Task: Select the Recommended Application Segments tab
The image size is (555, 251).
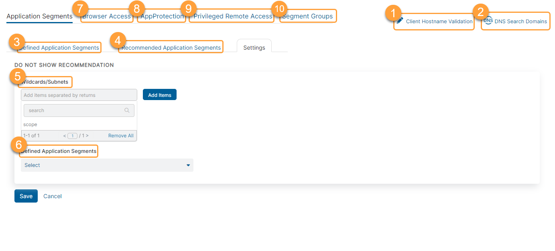Action: (171, 47)
